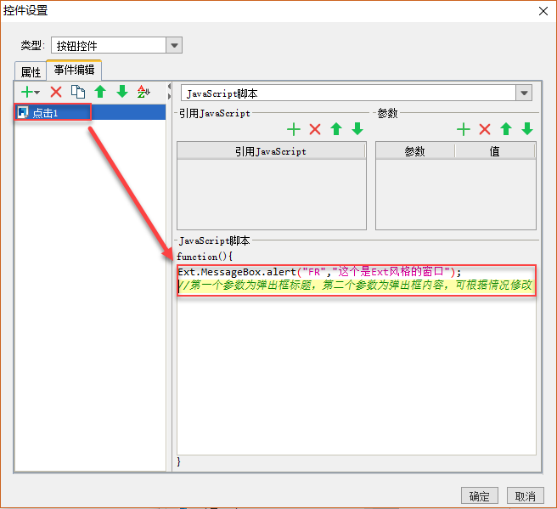Click the 确定 button
Screen dimensions: 557x509
click(x=480, y=495)
